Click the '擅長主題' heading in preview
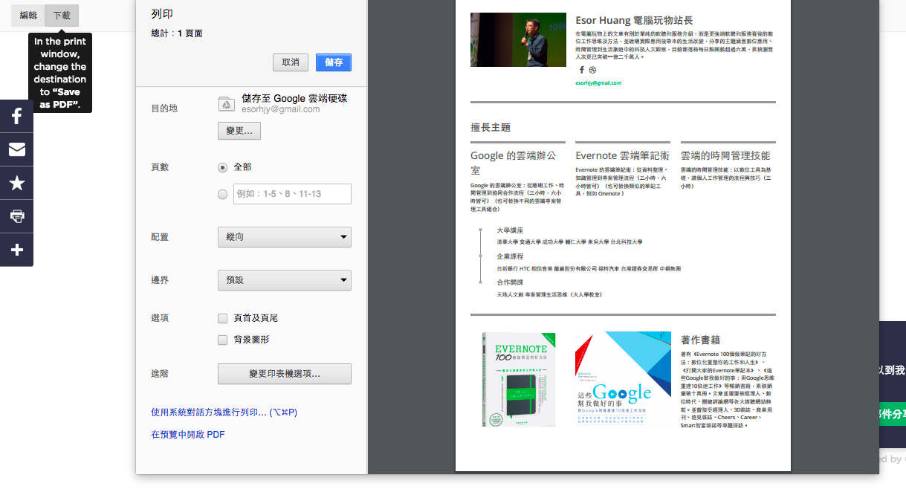The image size is (906, 492). click(x=491, y=128)
